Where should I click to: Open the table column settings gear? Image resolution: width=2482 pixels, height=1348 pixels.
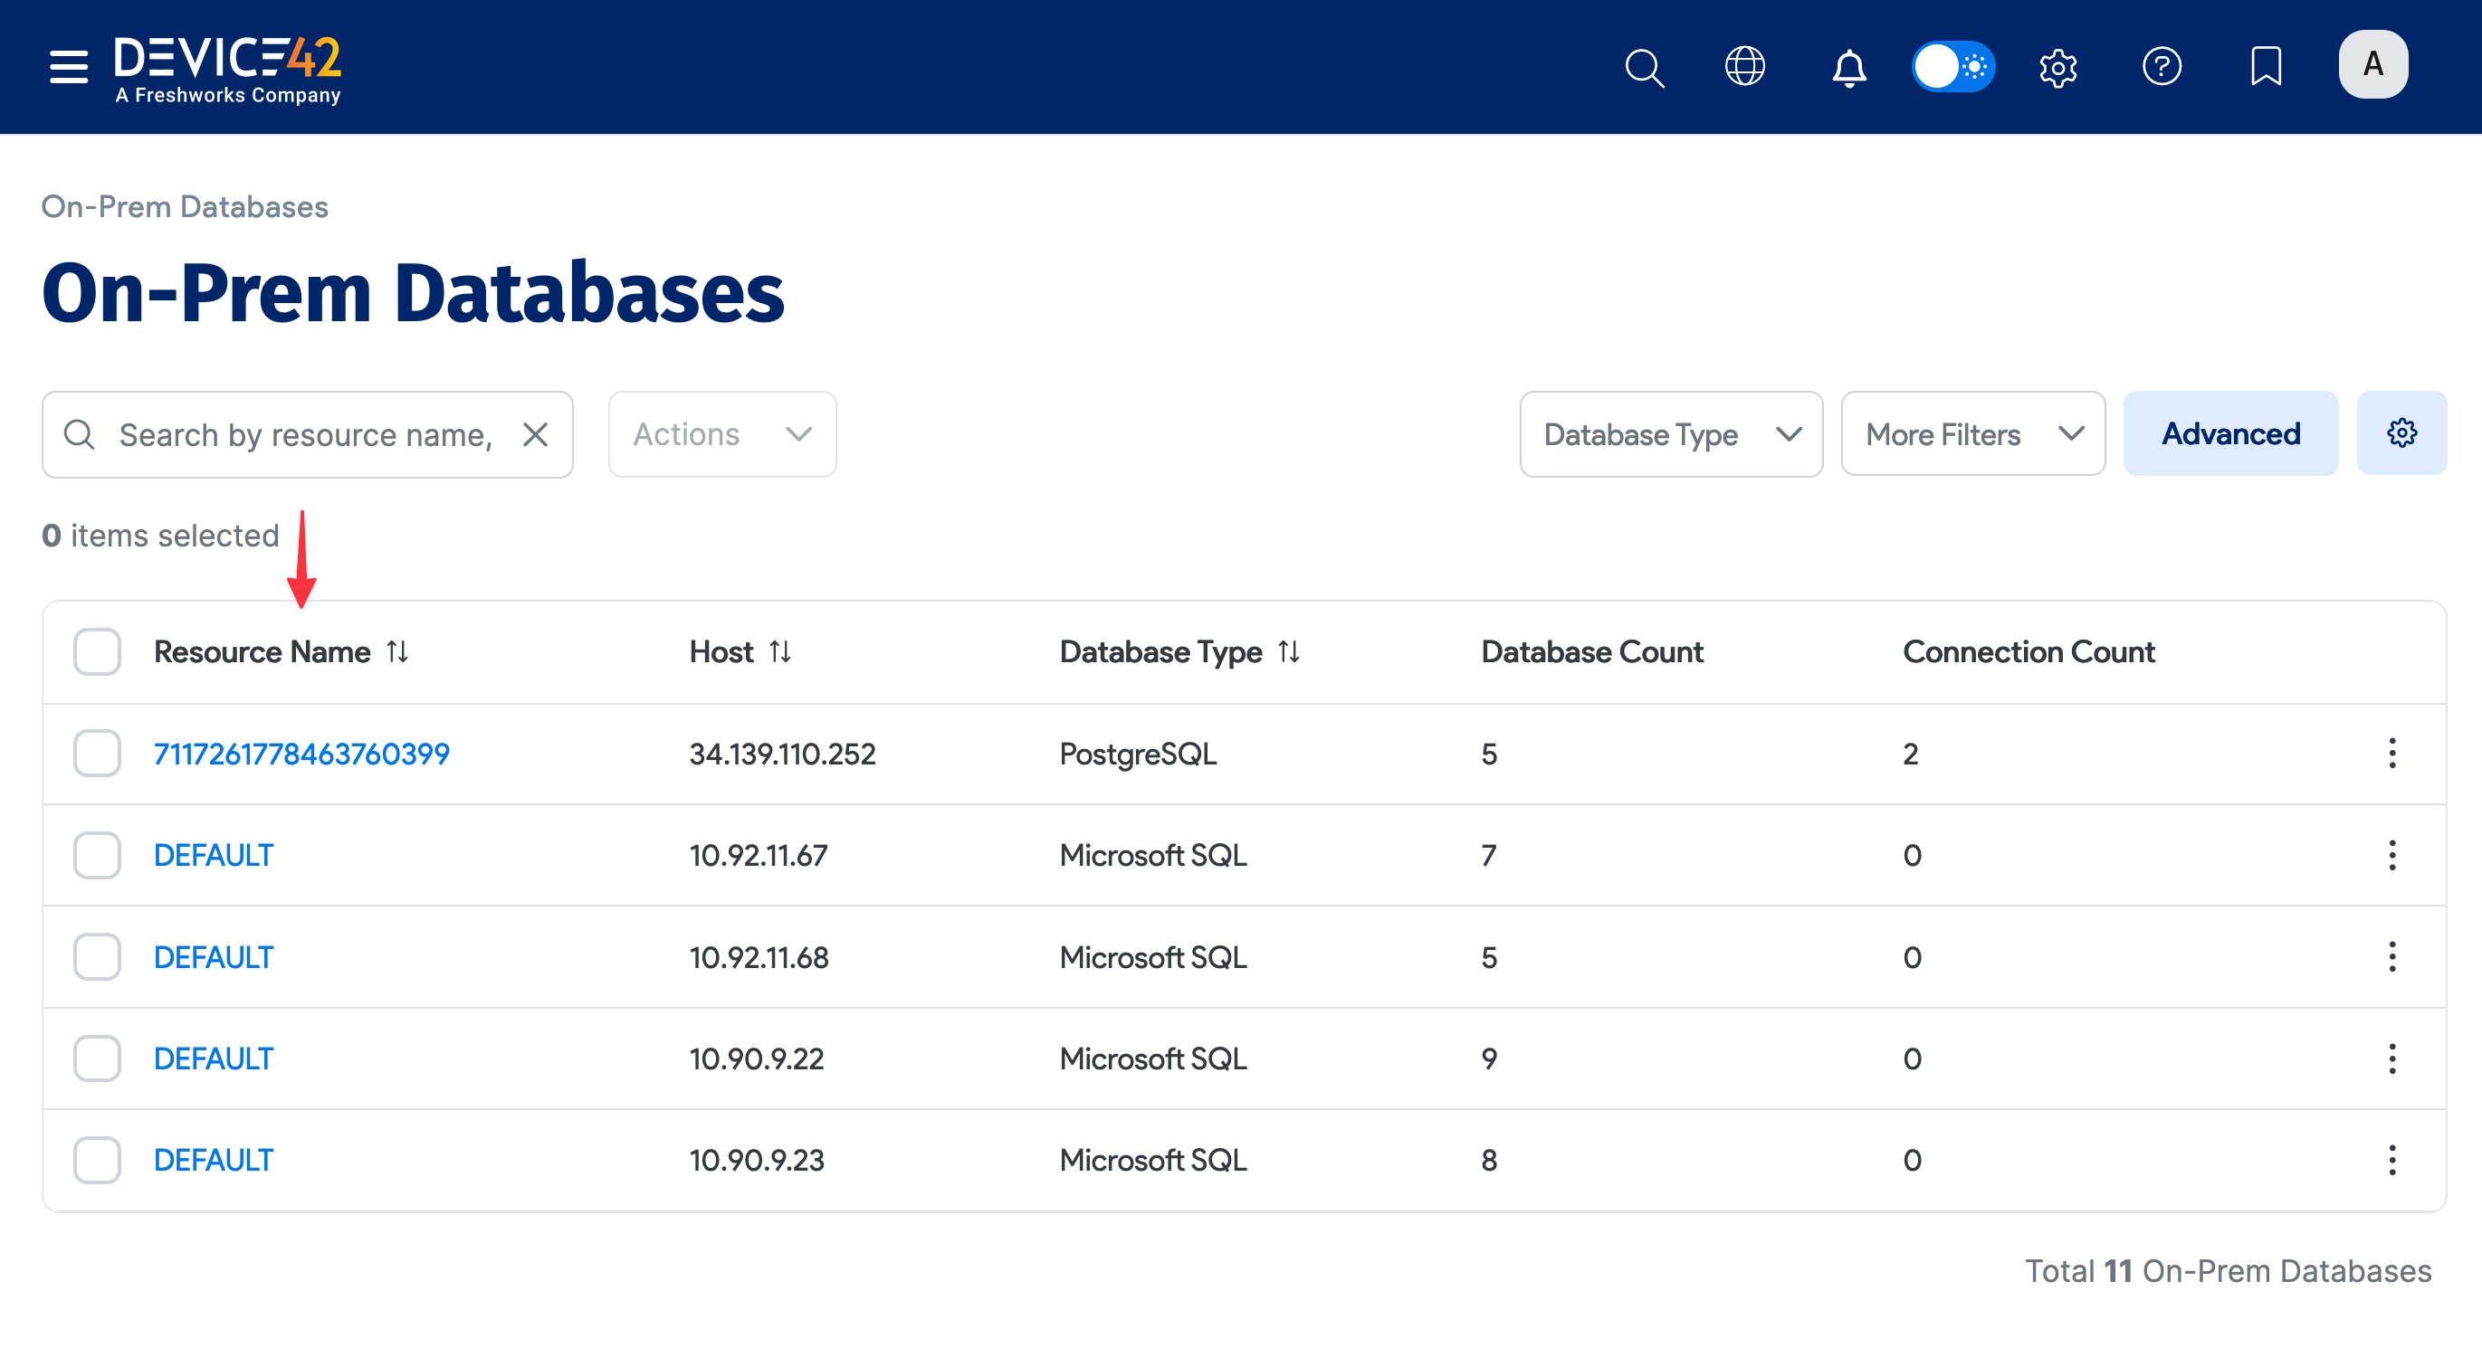pyautogui.click(x=2402, y=433)
